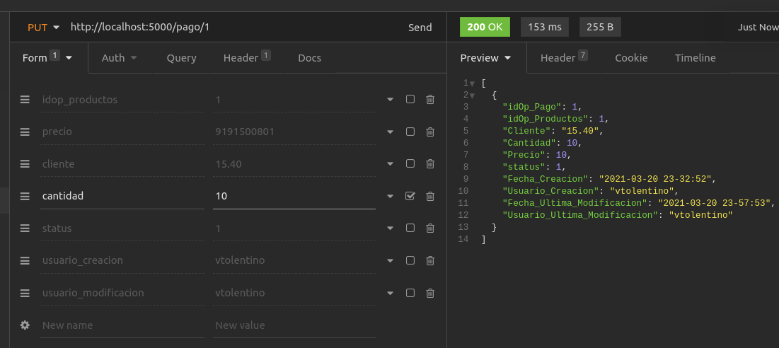779x348 pixels.
Task: Switch to the Query tab
Action: 181,57
